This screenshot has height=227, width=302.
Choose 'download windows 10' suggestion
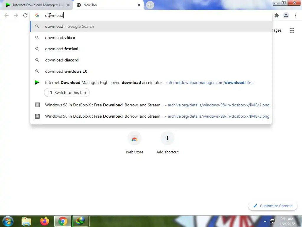click(151, 71)
